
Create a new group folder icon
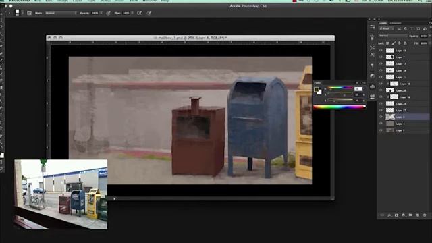point(410,215)
